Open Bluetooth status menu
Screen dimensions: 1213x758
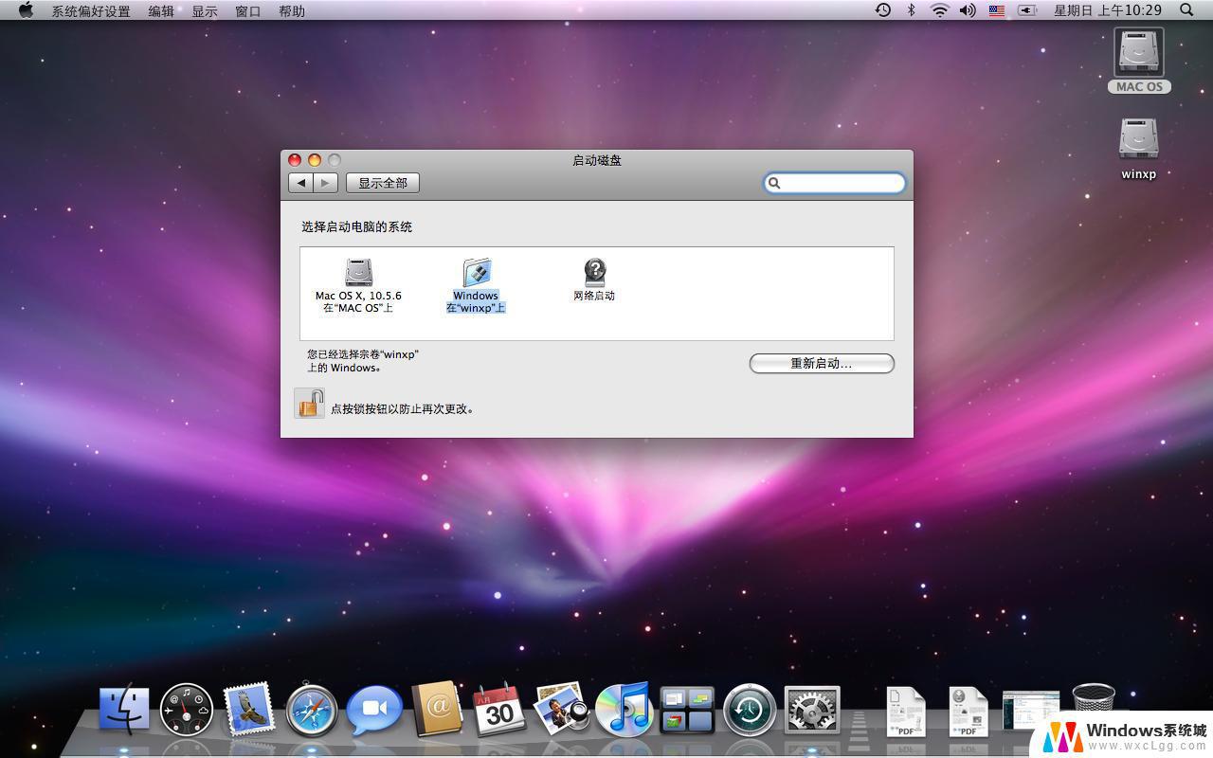point(912,10)
